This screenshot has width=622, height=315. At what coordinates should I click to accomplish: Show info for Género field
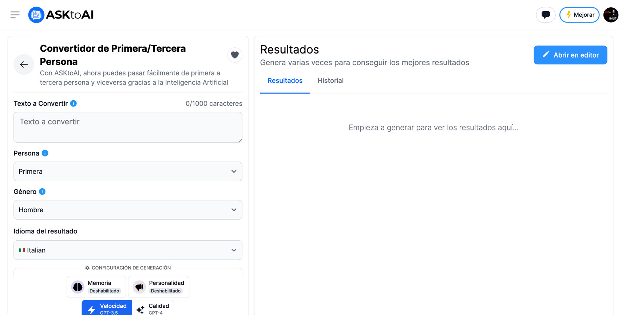tap(42, 192)
